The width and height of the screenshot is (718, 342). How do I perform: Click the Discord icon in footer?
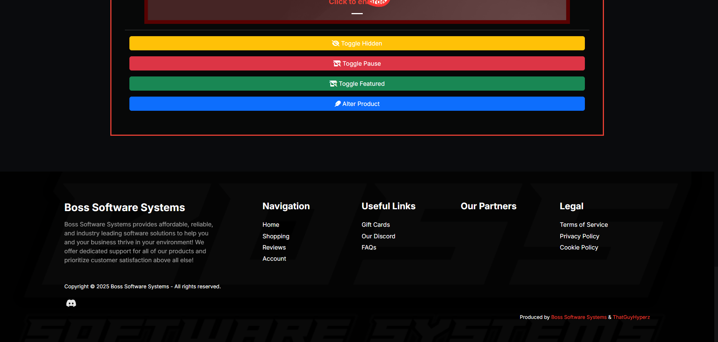(x=71, y=303)
